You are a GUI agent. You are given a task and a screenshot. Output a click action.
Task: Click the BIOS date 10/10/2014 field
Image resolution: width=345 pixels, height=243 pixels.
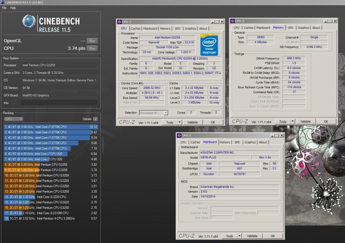tap(239, 196)
